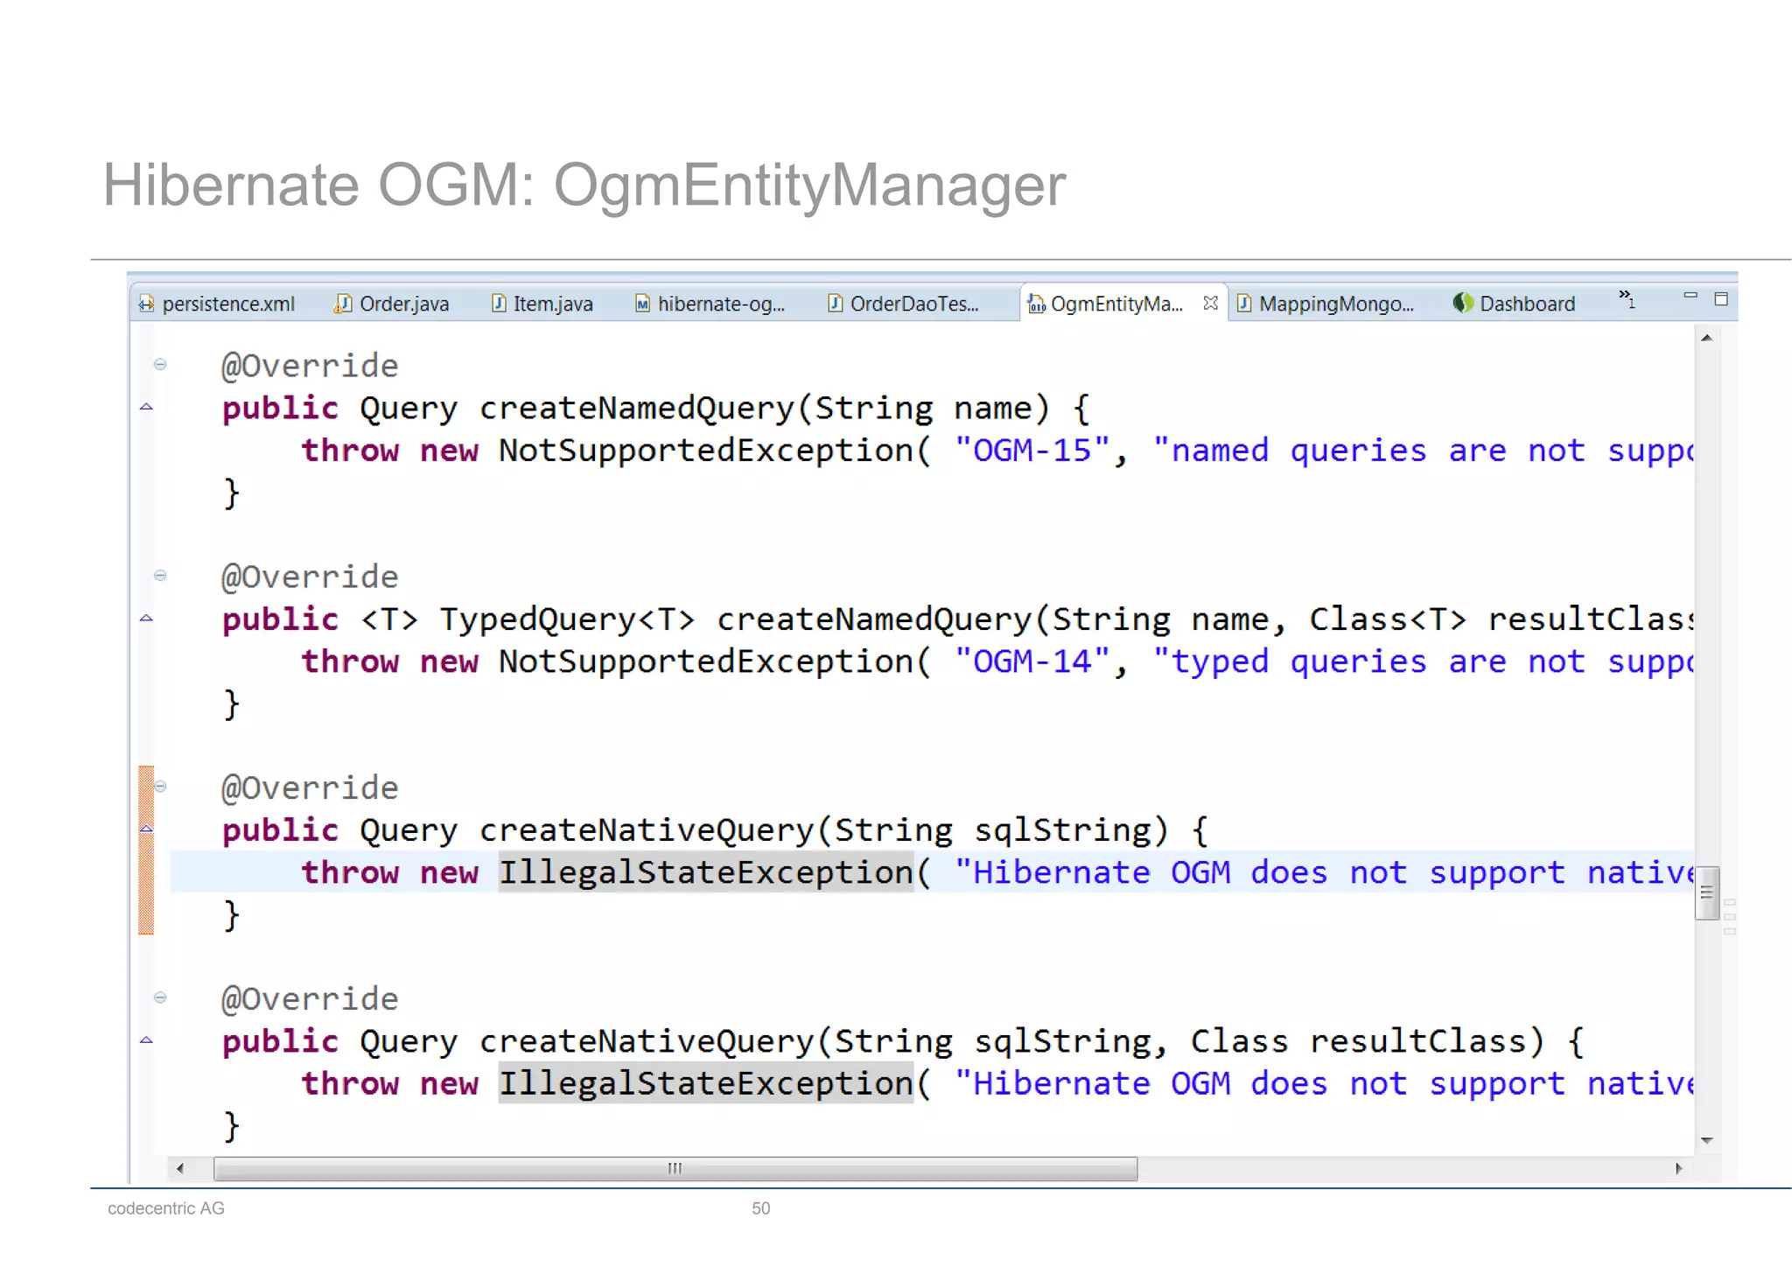This screenshot has width=1792, height=1267.
Task: Click the OgmEntityMa... class file icon
Action: click(1036, 304)
